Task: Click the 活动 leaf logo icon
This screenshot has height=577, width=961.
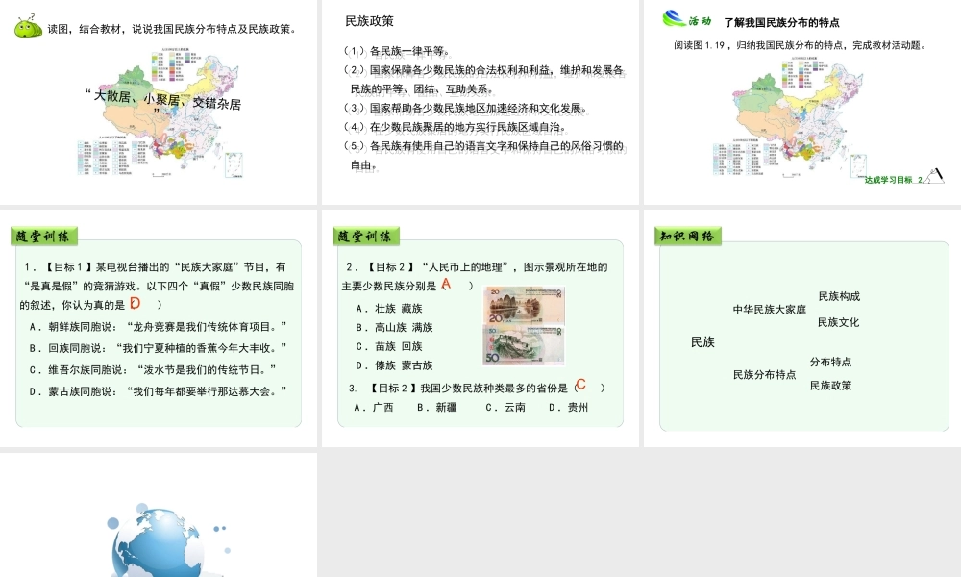Action: pyautogui.click(x=674, y=18)
